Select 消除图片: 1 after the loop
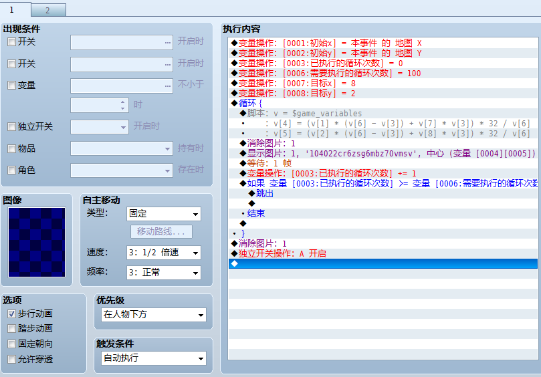 [383, 243]
